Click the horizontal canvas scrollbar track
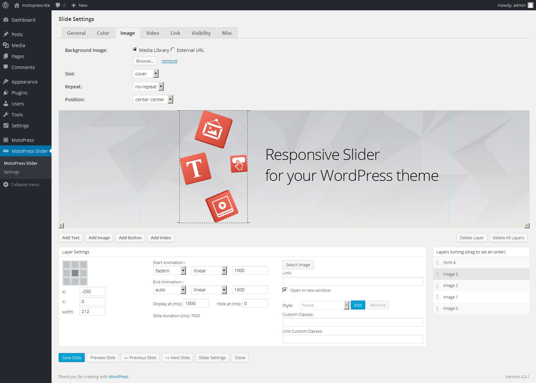 294,226
